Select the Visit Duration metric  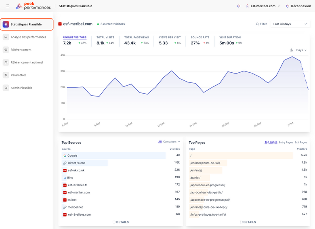tap(231, 40)
